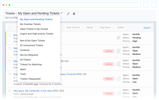Screen dimensions: 159x100
Task: Open the Trash view
Action: coord(23,74)
